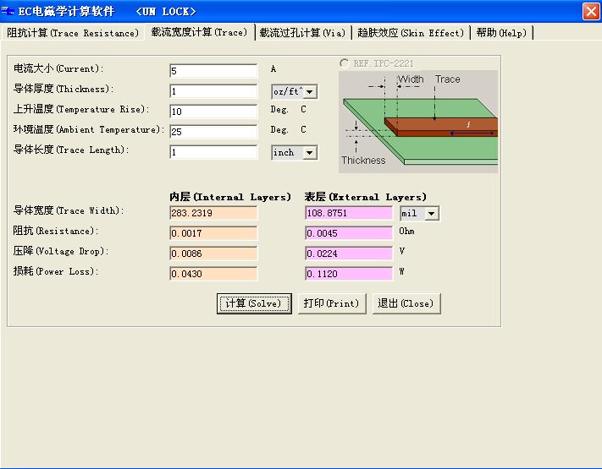Click the 内层 (Internal Layers) heading

coord(230,197)
